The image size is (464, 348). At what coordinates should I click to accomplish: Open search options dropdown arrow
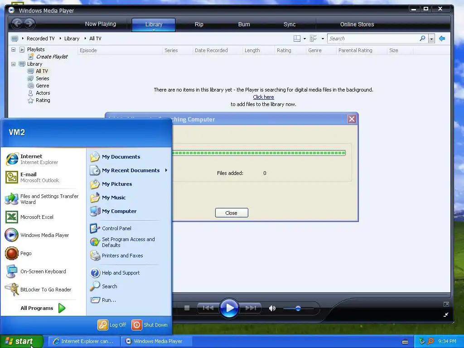(432, 39)
